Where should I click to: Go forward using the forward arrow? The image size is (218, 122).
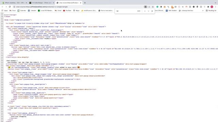6,7
